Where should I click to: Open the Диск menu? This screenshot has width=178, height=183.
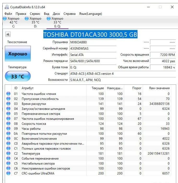(x=56, y=14)
